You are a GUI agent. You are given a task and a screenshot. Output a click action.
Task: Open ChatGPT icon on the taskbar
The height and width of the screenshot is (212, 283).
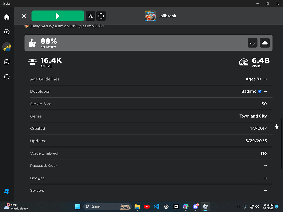(x=166, y=207)
